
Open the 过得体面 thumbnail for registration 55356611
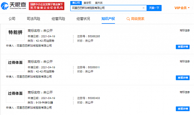click(15, 66)
